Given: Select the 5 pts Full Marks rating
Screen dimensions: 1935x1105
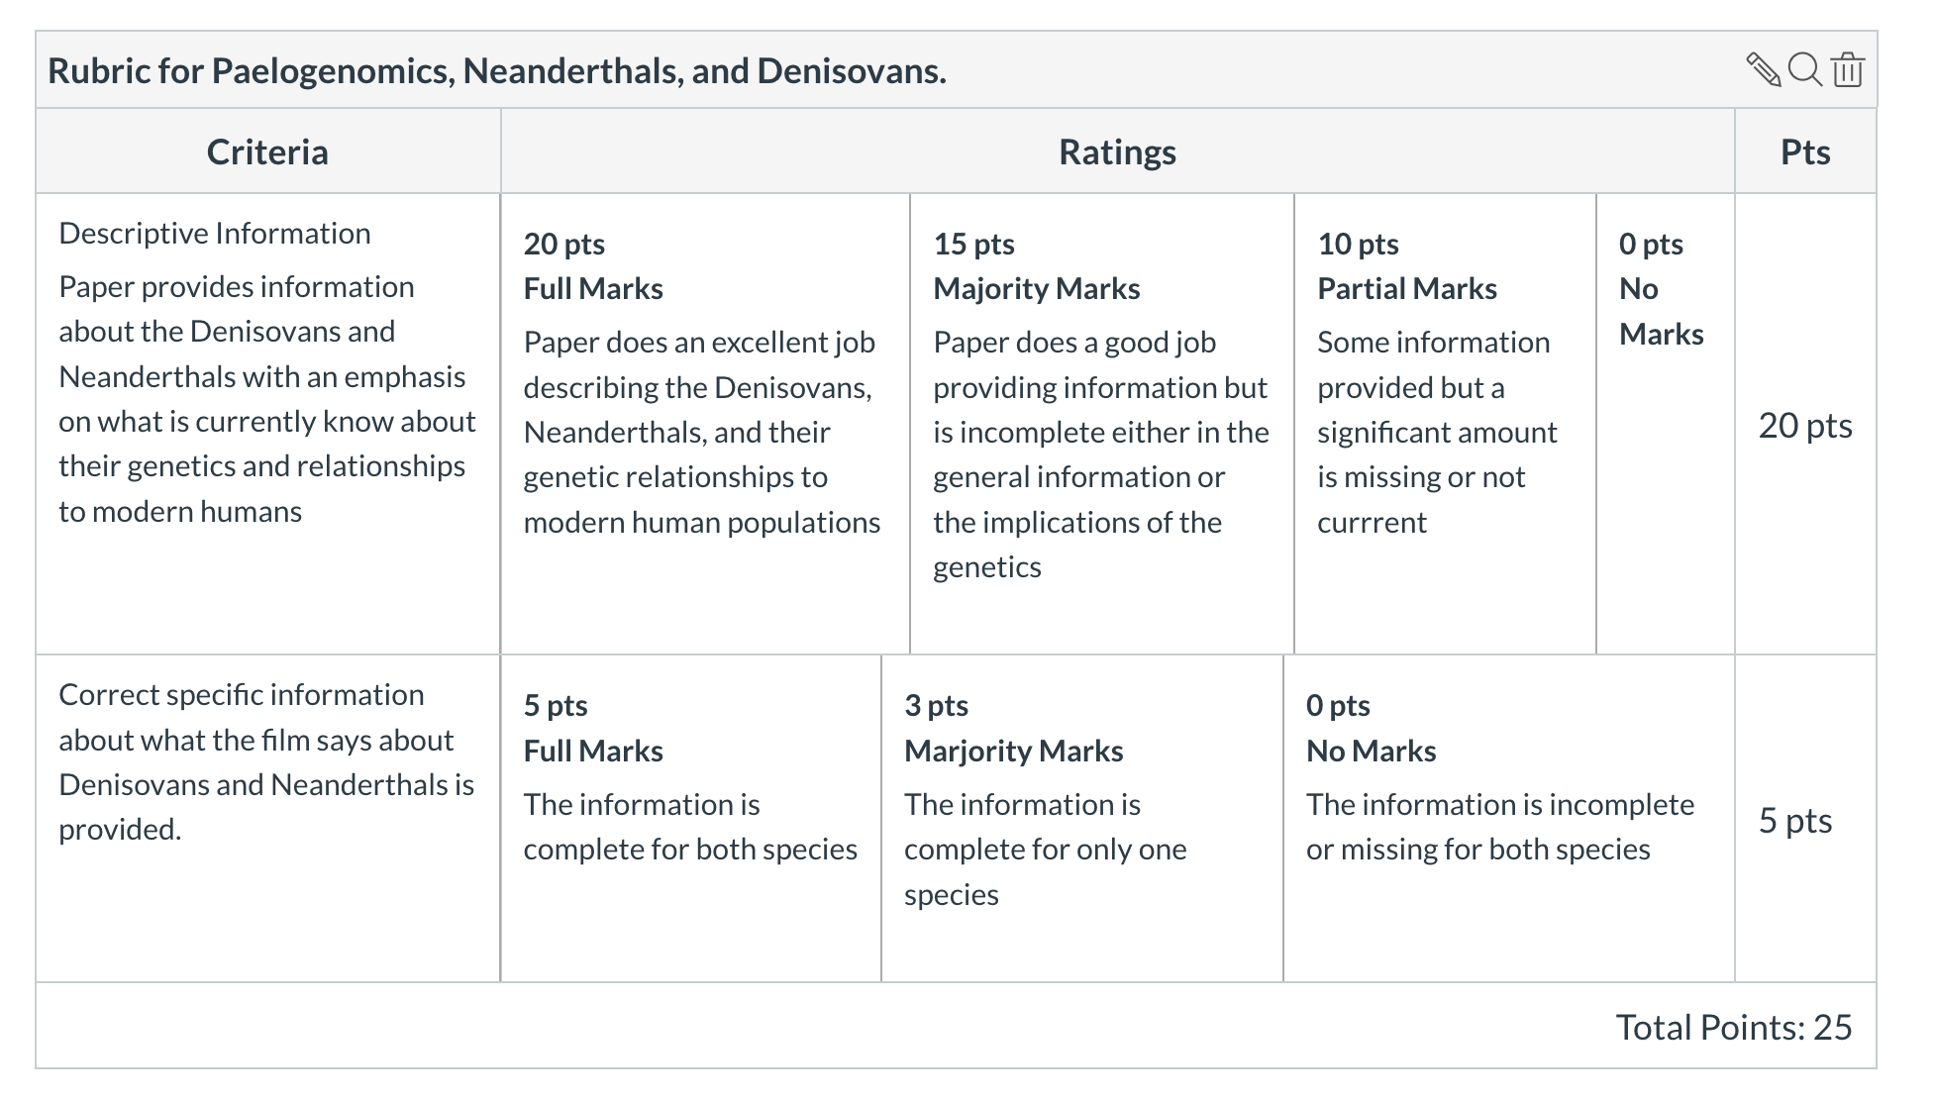Looking at the screenshot, I should click(691, 819).
